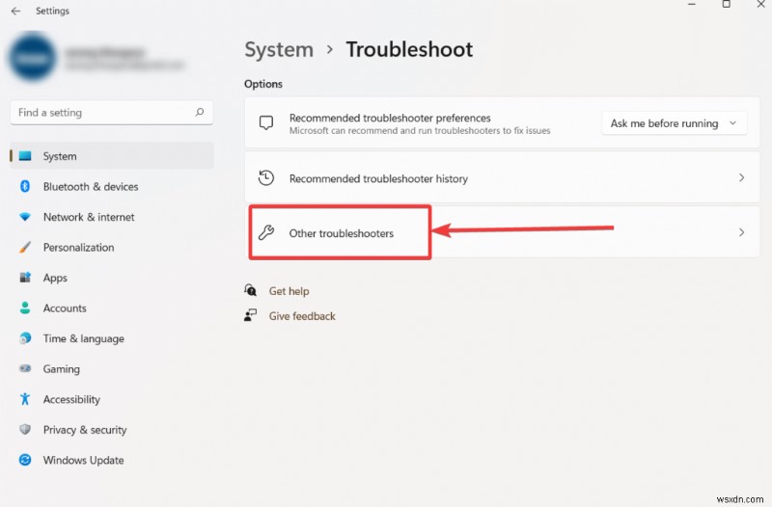The height and width of the screenshot is (507, 772).
Task: Expand Other troubleshooters via its chevron
Action: pos(741,232)
